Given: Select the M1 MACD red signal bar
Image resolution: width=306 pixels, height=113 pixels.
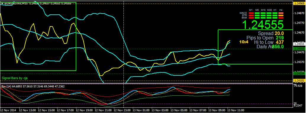Looking at the screenshot, I should click(251, 13).
